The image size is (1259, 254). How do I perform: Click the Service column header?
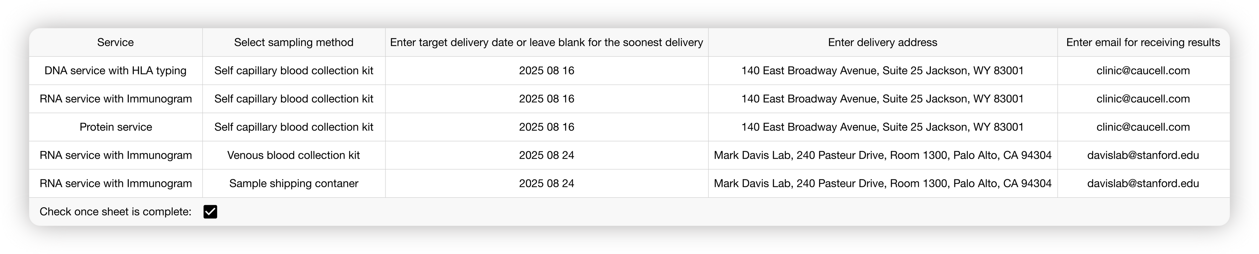point(115,43)
